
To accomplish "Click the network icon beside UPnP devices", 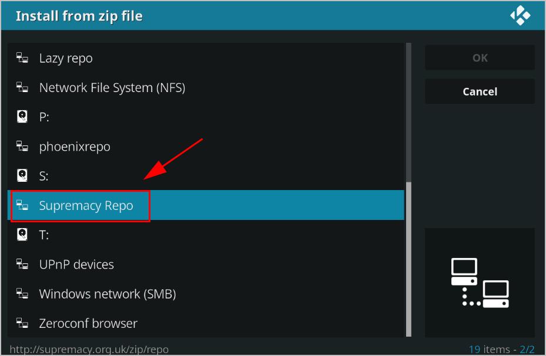I will click(22, 265).
